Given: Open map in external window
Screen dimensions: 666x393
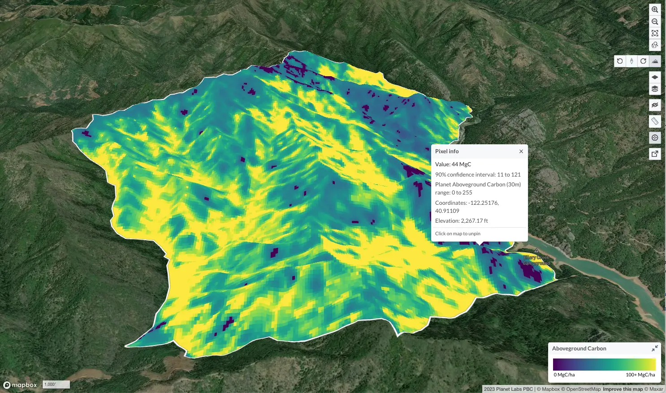Looking at the screenshot, I should (655, 154).
